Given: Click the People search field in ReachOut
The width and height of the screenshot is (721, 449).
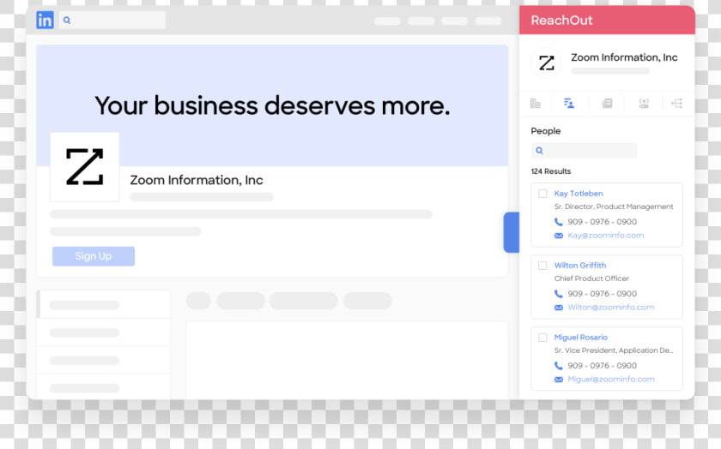Looking at the screenshot, I should [584, 151].
